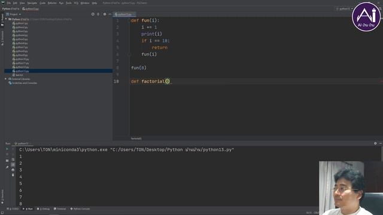
Task: Collapse fold marker beside line 6
Action: tap(129, 54)
